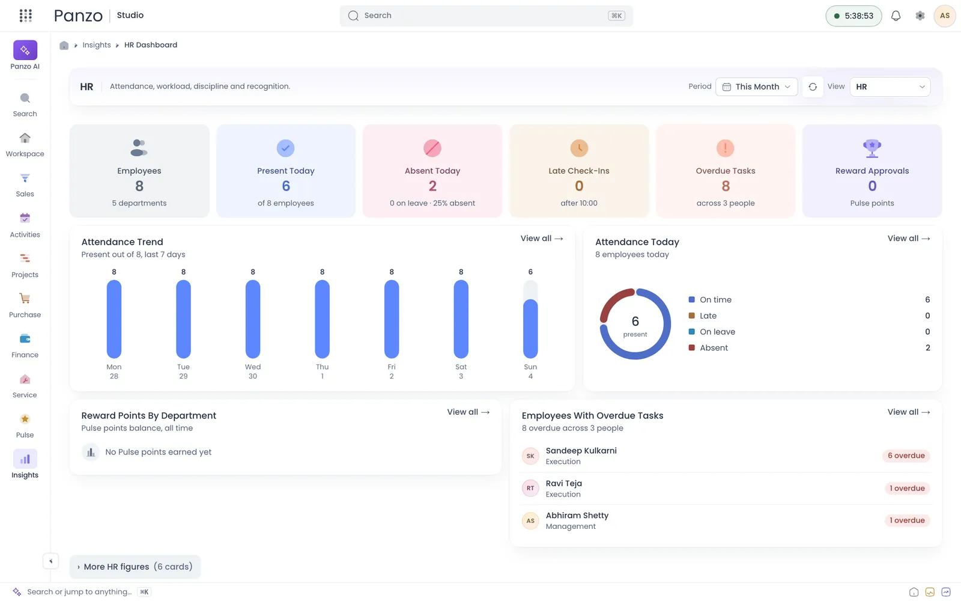This screenshot has width=961, height=601.
Task: Click the first bottom-right status icon
Action: coord(914,592)
